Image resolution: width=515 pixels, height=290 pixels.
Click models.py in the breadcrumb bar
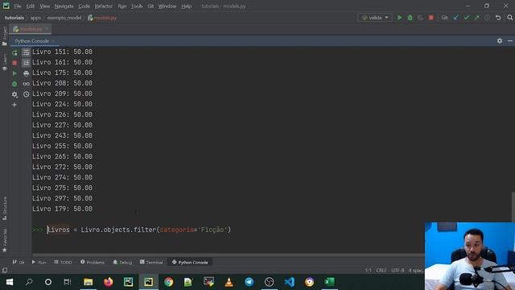point(102,18)
